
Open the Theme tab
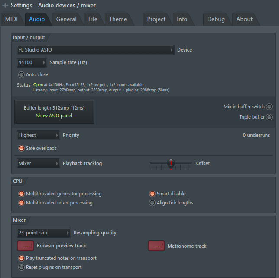[x=118, y=19]
